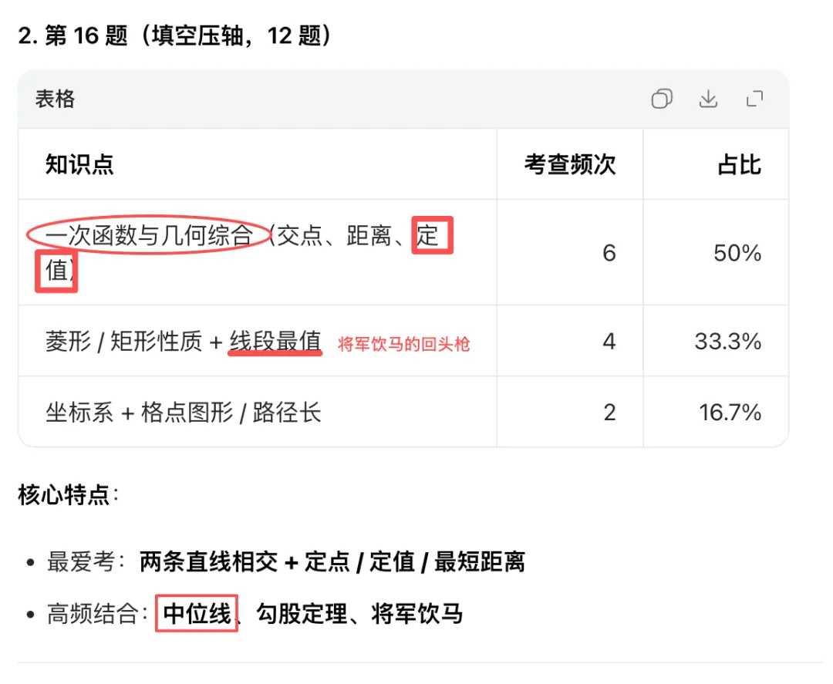Click the copy table icon

click(662, 99)
